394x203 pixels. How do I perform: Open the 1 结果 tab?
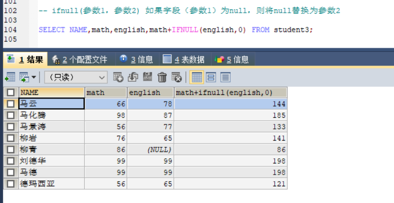pos(25,59)
